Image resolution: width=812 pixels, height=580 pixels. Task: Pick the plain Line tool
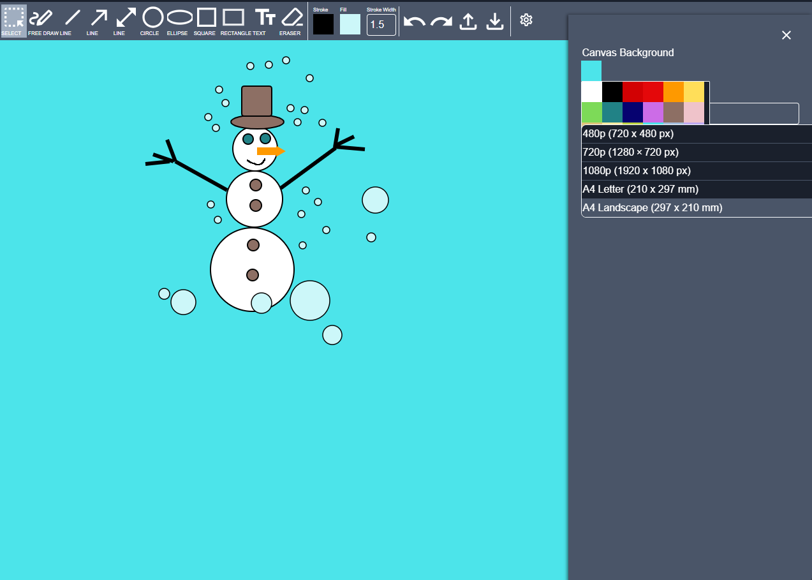(72, 20)
